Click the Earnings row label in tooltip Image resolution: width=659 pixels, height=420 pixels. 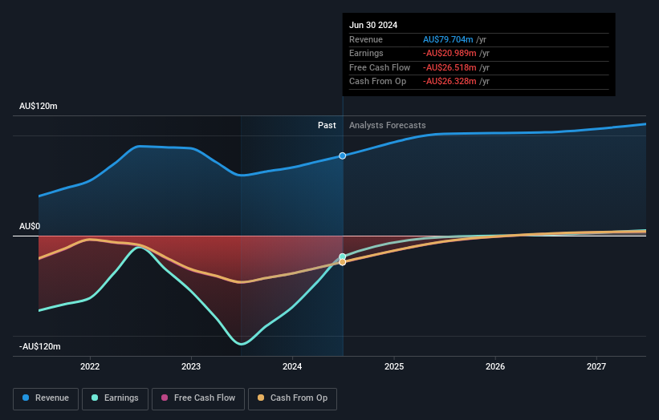point(366,53)
